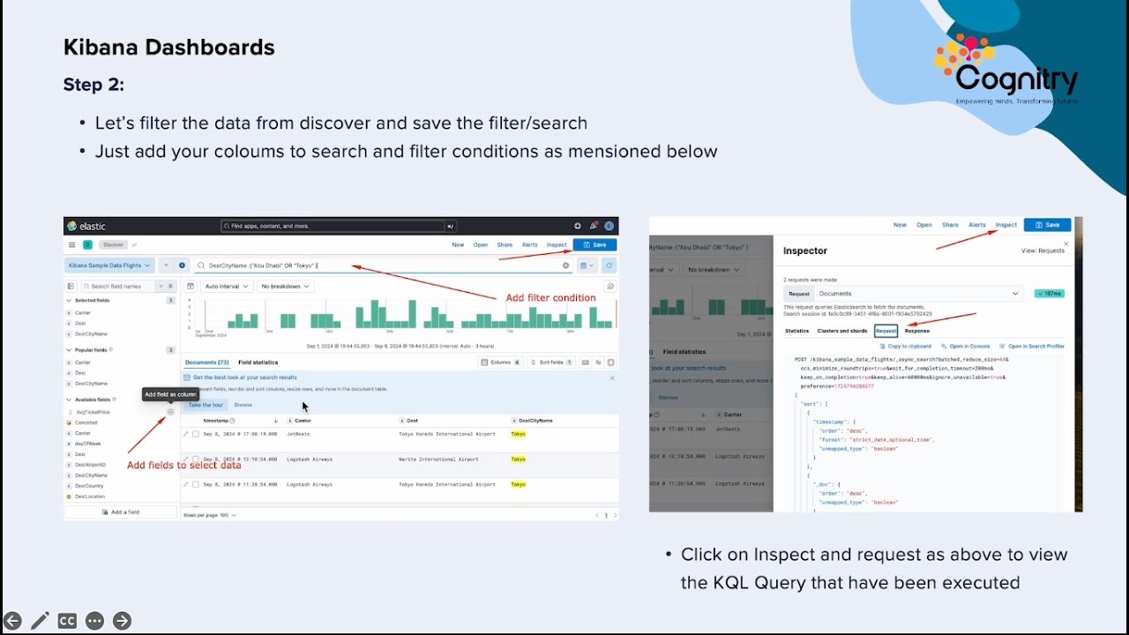
Task: Activate the pen annotation tool
Action: pyautogui.click(x=40, y=621)
